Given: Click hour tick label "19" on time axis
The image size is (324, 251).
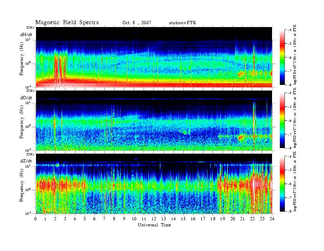Looking at the screenshot, I should [223, 219].
